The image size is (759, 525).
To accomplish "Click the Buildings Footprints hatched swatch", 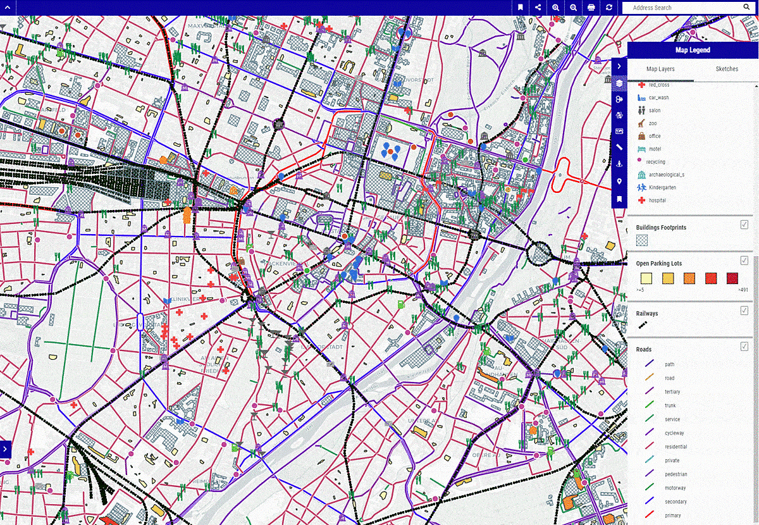I will [x=643, y=240].
